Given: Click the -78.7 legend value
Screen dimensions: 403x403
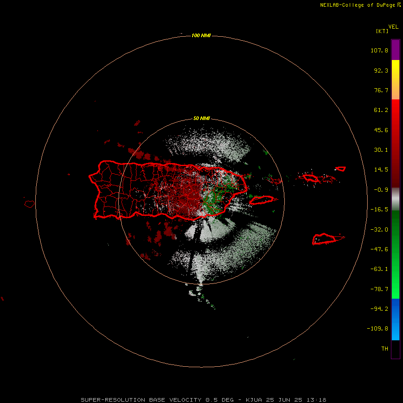Looking at the screenshot, I should 379,289.
